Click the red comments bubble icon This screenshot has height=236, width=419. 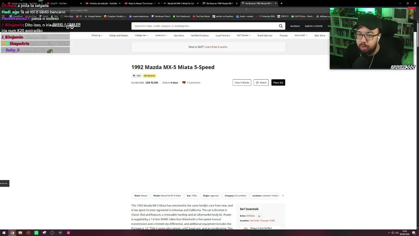[x=184, y=83]
